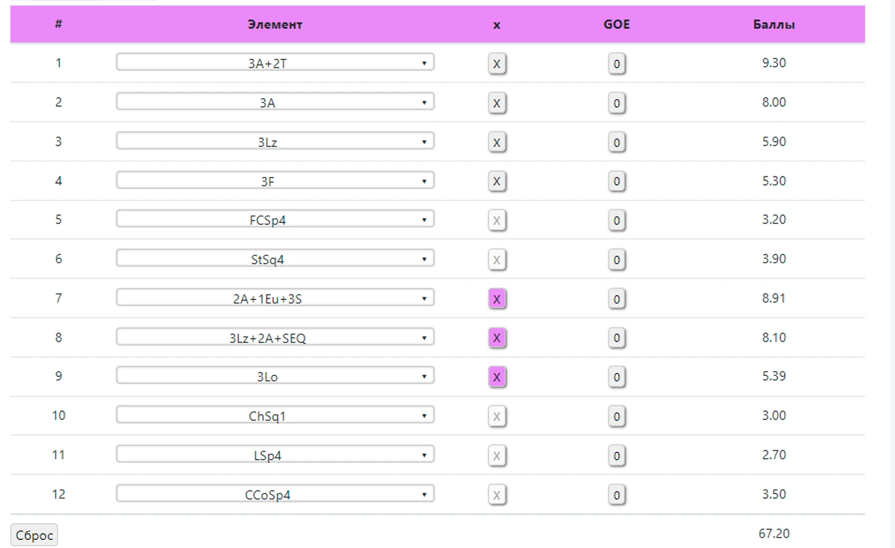Open the FCSp4 element selector
The width and height of the screenshot is (895, 548).
point(275,220)
